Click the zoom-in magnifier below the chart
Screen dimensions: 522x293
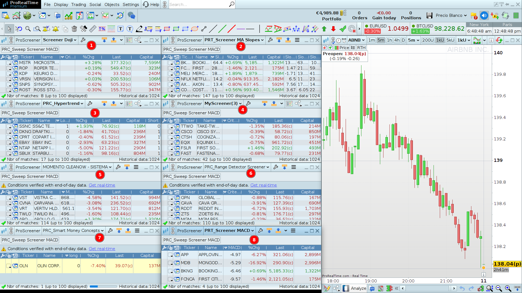pyautogui.click(x=508, y=288)
